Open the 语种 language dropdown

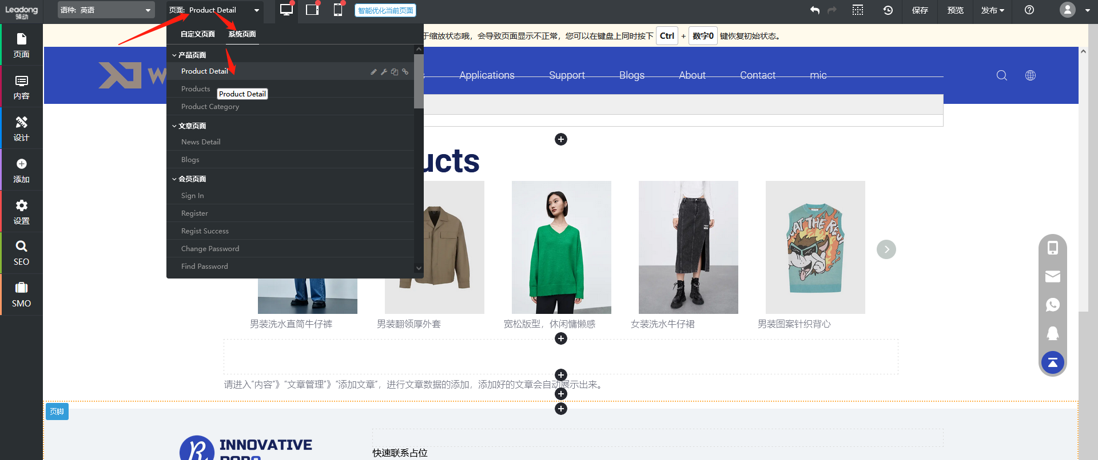pos(106,10)
